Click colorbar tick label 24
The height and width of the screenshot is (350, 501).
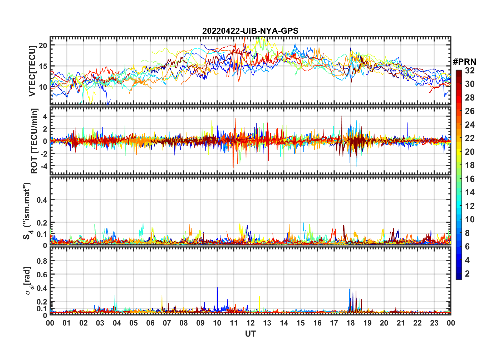(x=470, y=124)
